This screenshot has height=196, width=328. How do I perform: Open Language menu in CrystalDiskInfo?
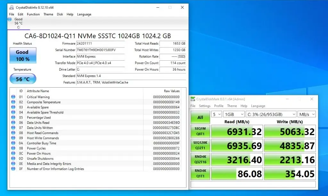pyautogui.click(x=84, y=14)
